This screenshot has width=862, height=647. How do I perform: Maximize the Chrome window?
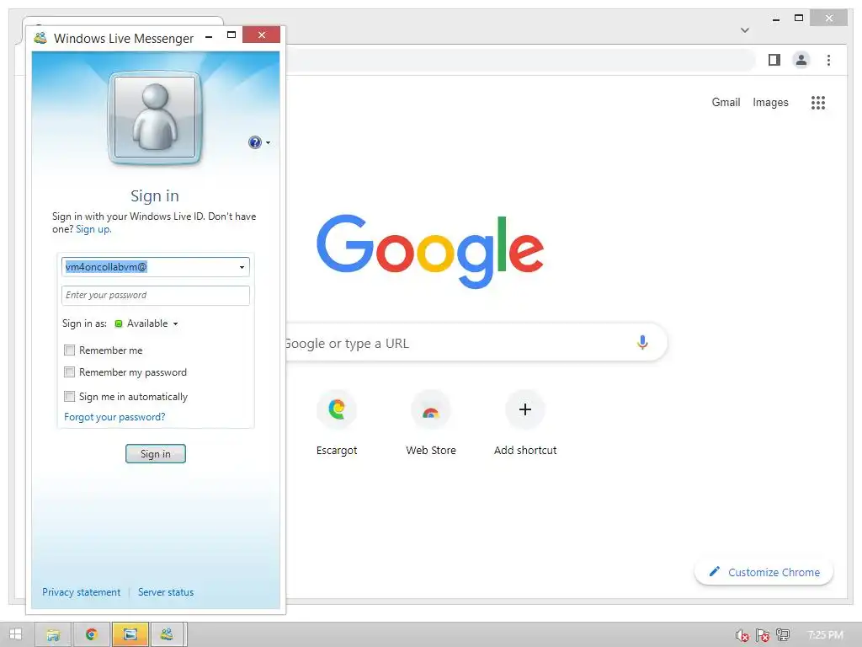coord(799,19)
